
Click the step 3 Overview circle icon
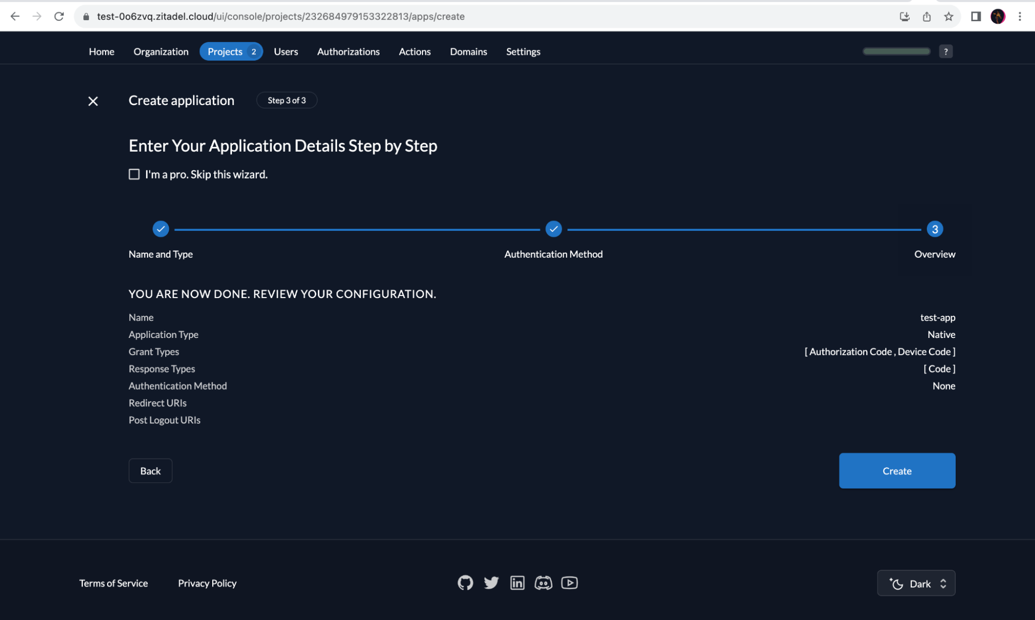tap(935, 228)
